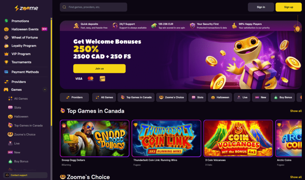The image size is (305, 180).
Task: Open the Wheel of Fortune page
Action: pos(24,37)
